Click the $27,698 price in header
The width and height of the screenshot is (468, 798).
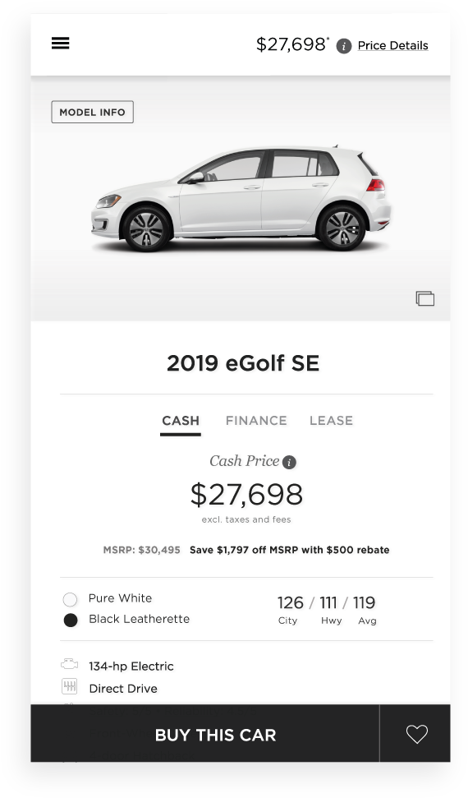292,44
